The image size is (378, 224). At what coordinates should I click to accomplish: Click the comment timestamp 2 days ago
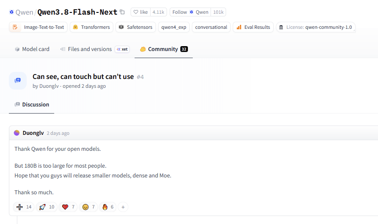click(x=58, y=133)
